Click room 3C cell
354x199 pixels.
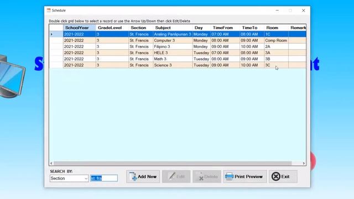(x=276, y=65)
